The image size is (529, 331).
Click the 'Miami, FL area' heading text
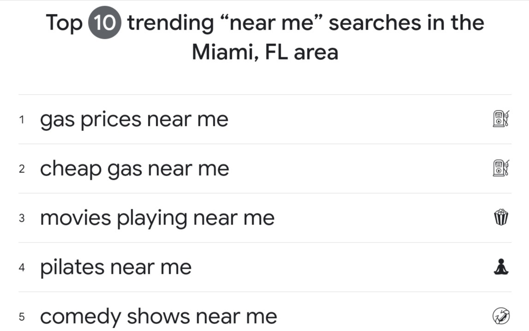[265, 53]
